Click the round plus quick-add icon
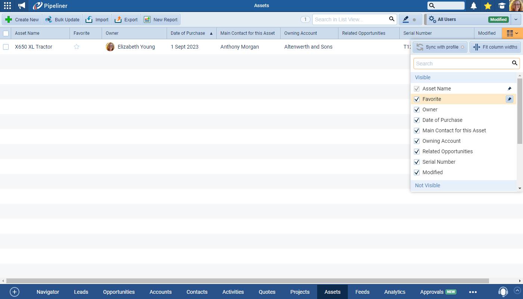This screenshot has width=523, height=299. point(15,292)
